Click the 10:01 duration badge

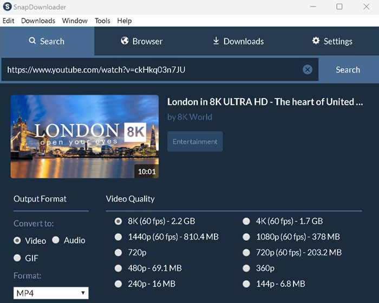click(x=147, y=172)
